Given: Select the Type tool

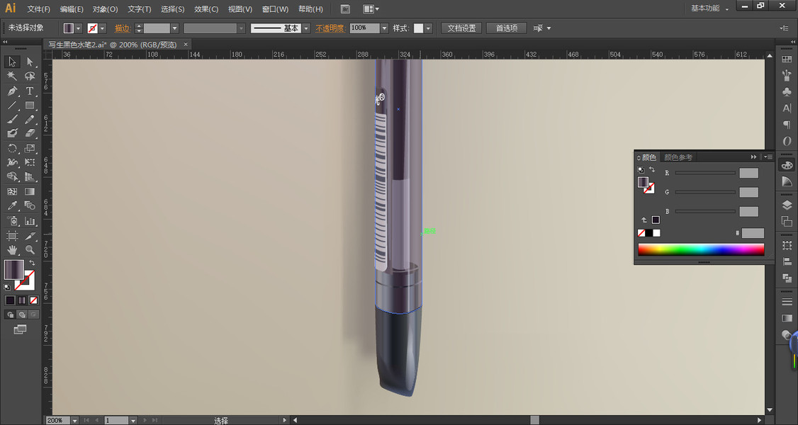Looking at the screenshot, I should coord(30,91).
